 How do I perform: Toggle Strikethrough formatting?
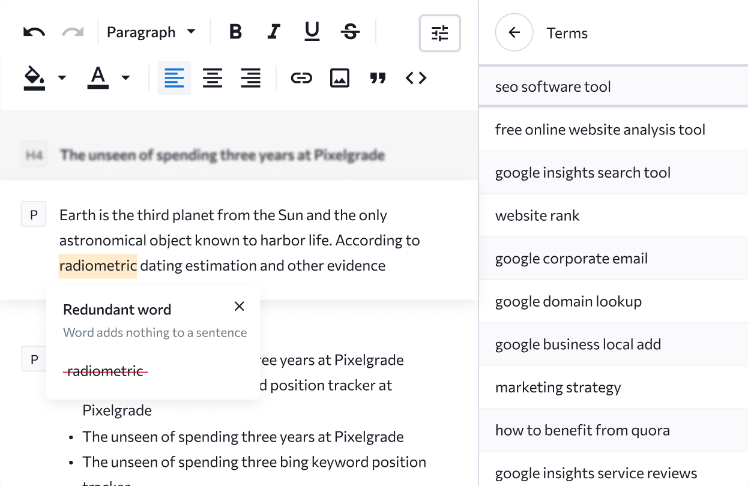350,32
